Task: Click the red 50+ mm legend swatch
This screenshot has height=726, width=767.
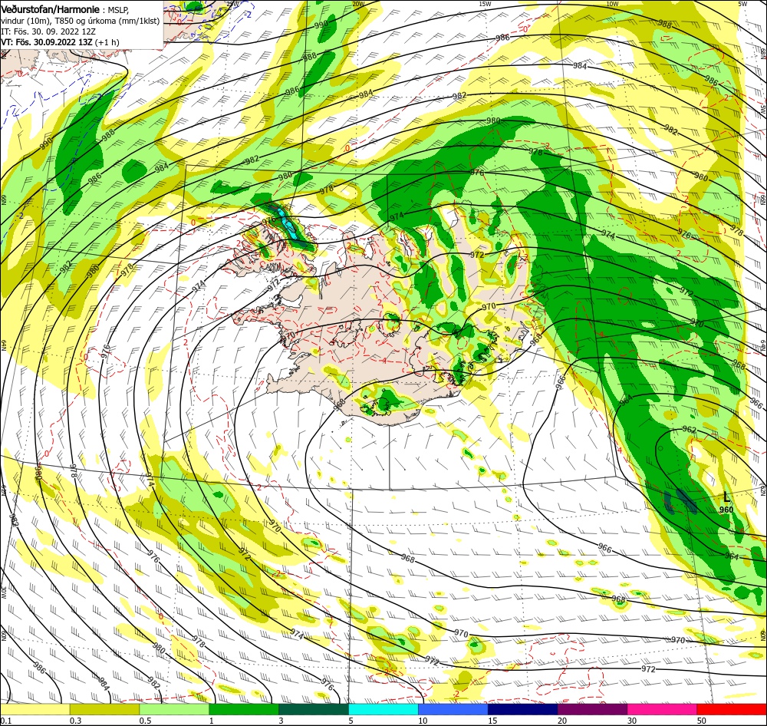Action: pyautogui.click(x=732, y=709)
